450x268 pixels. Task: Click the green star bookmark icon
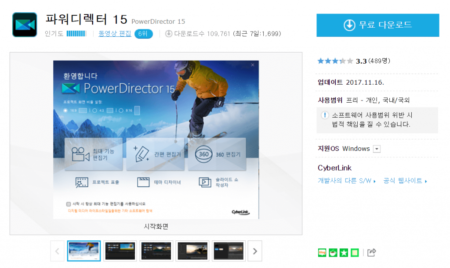344,252
